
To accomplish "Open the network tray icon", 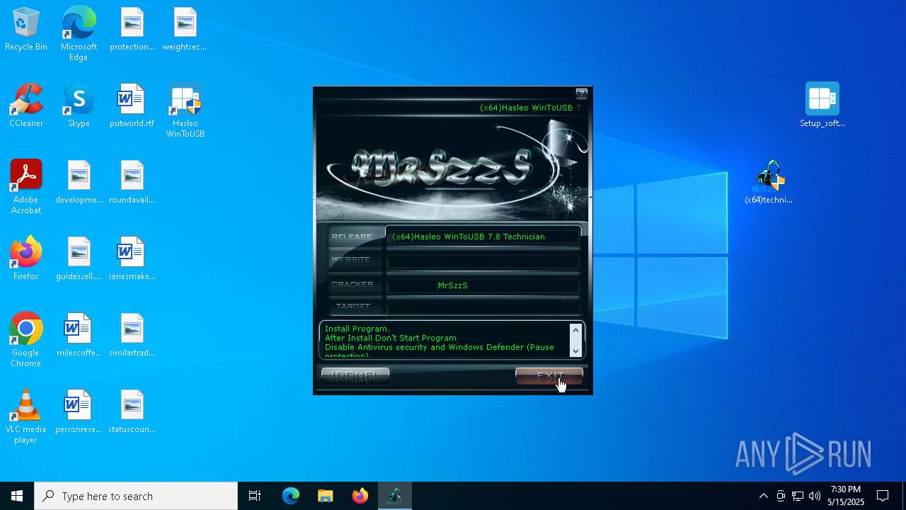I will click(x=798, y=496).
